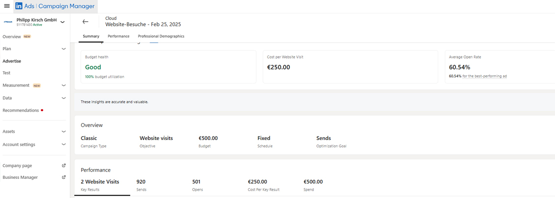
Task: Expand Account settings chevron
Action: (x=63, y=144)
